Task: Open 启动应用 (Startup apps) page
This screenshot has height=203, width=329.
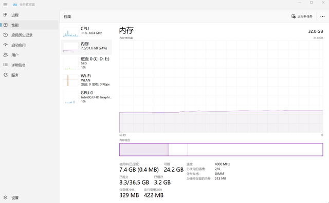Action: (x=29, y=45)
